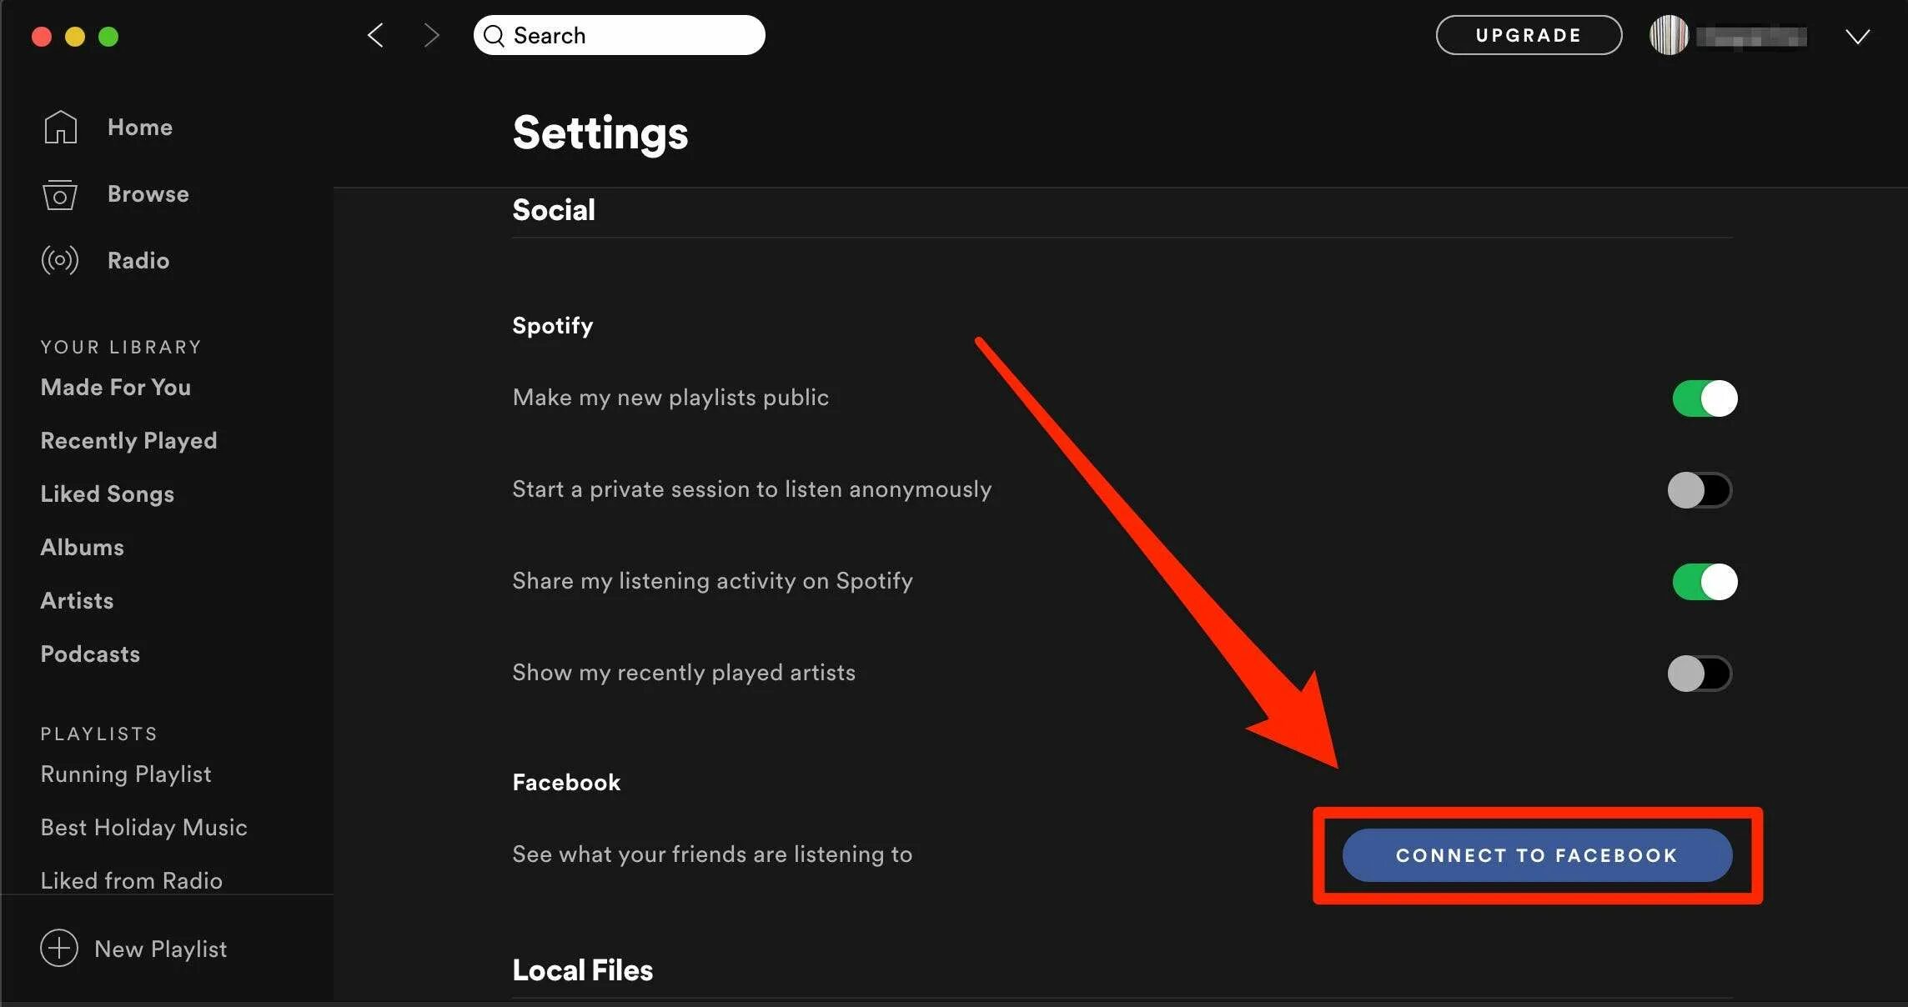Click the Upgrade button
Viewport: 1908px width, 1007px height.
1529,35
